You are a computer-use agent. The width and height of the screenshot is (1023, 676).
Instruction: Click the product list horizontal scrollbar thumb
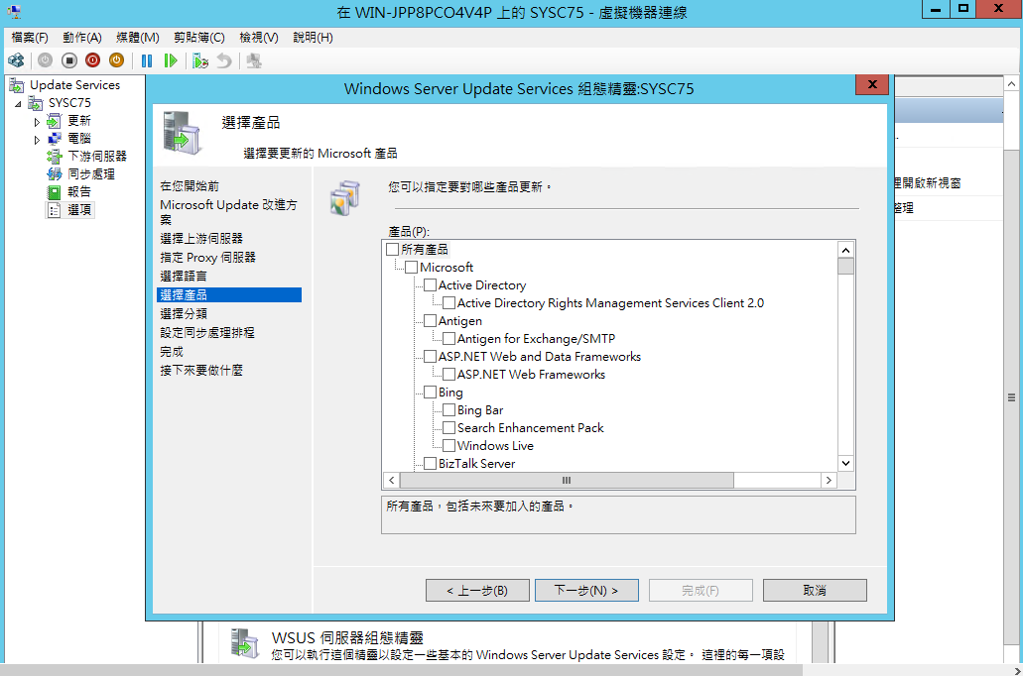coord(567,481)
